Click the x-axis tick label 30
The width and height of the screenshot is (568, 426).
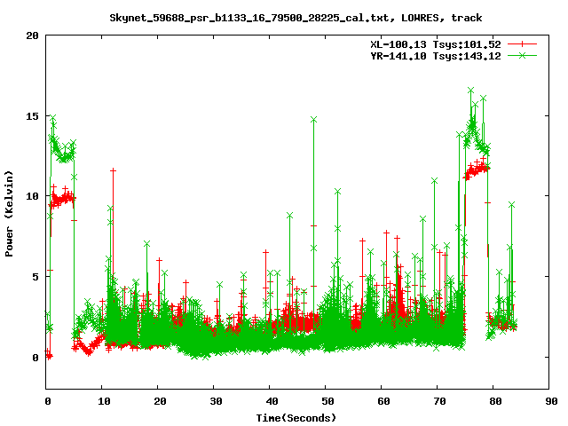[x=216, y=401]
